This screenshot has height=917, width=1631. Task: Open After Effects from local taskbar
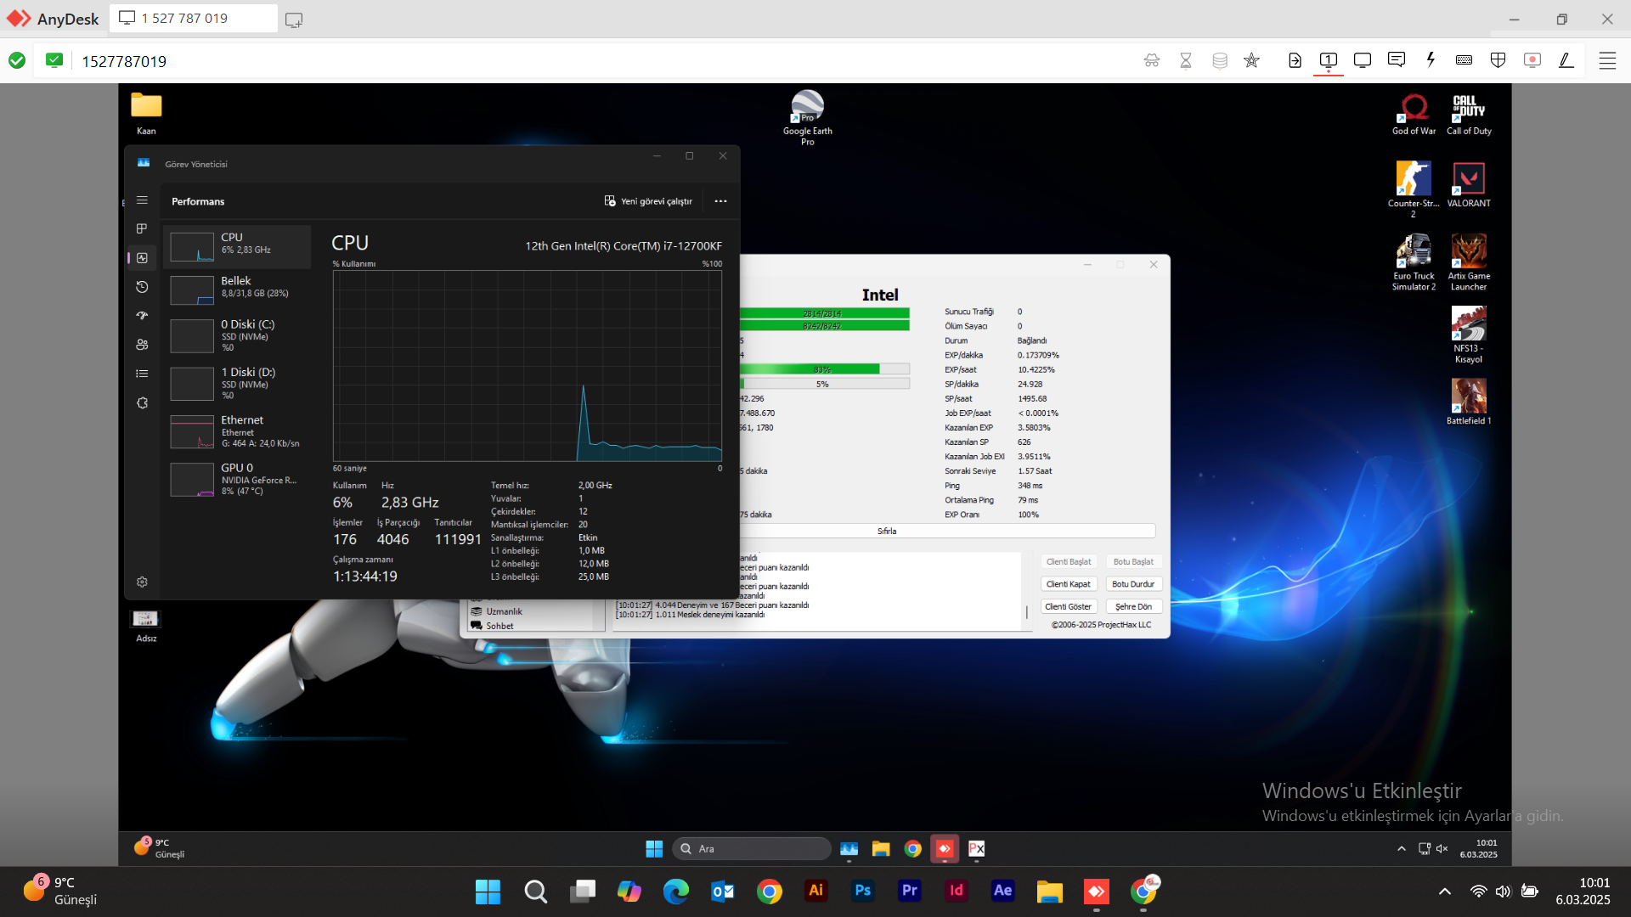[1002, 891]
